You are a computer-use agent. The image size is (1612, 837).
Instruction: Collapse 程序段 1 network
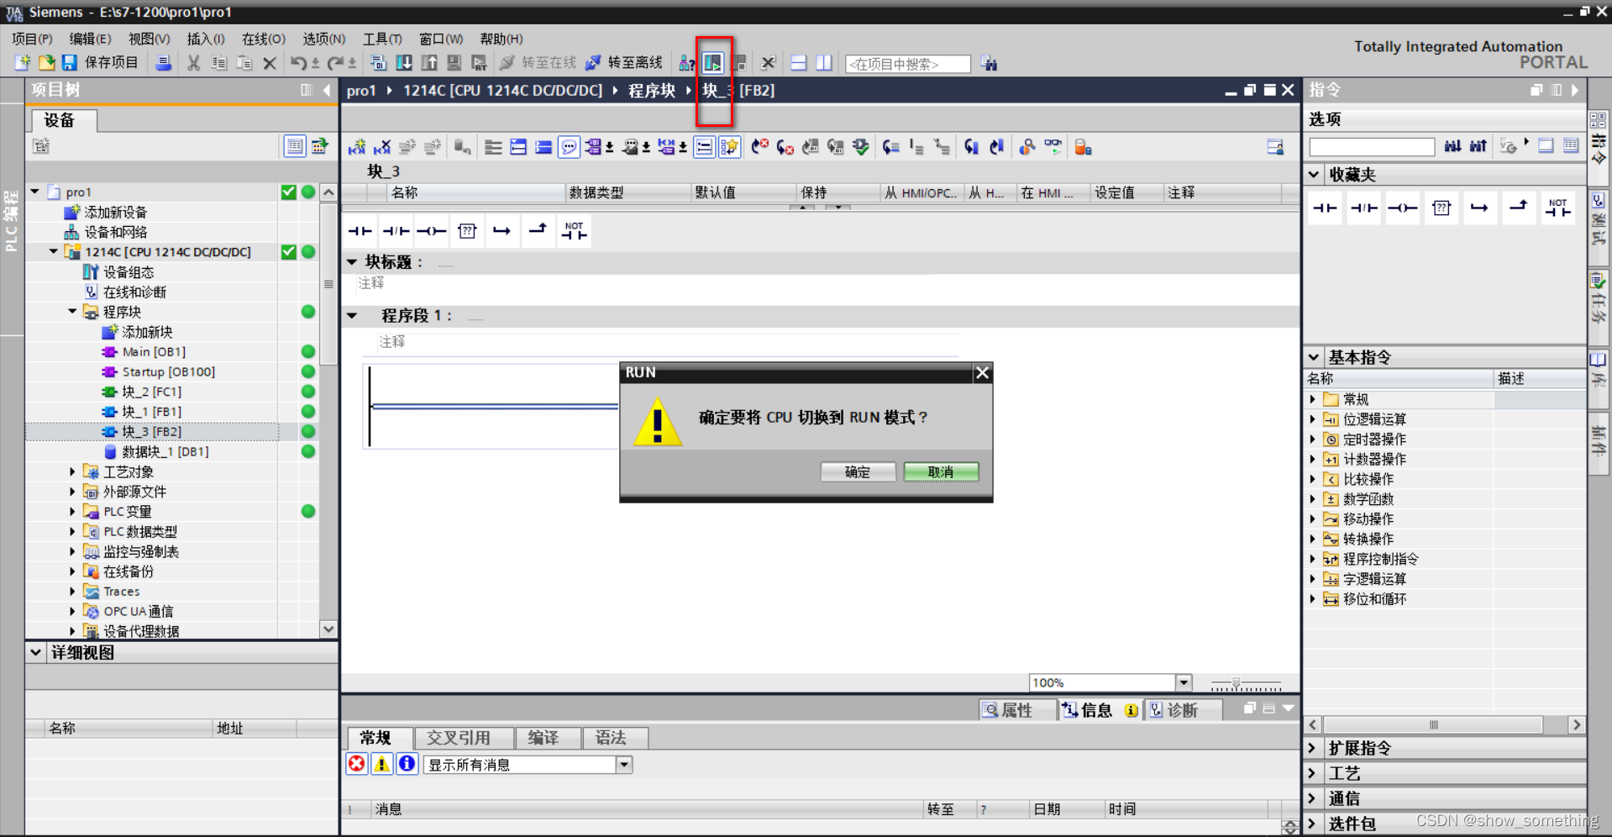[352, 316]
